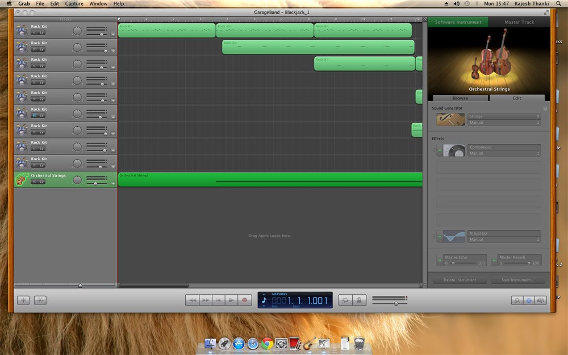Add a new track with the plus button
The height and width of the screenshot is (355, 568).
[x=23, y=300]
